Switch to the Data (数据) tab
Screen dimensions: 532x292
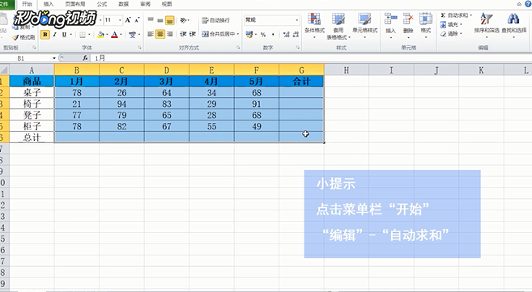pyautogui.click(x=124, y=4)
